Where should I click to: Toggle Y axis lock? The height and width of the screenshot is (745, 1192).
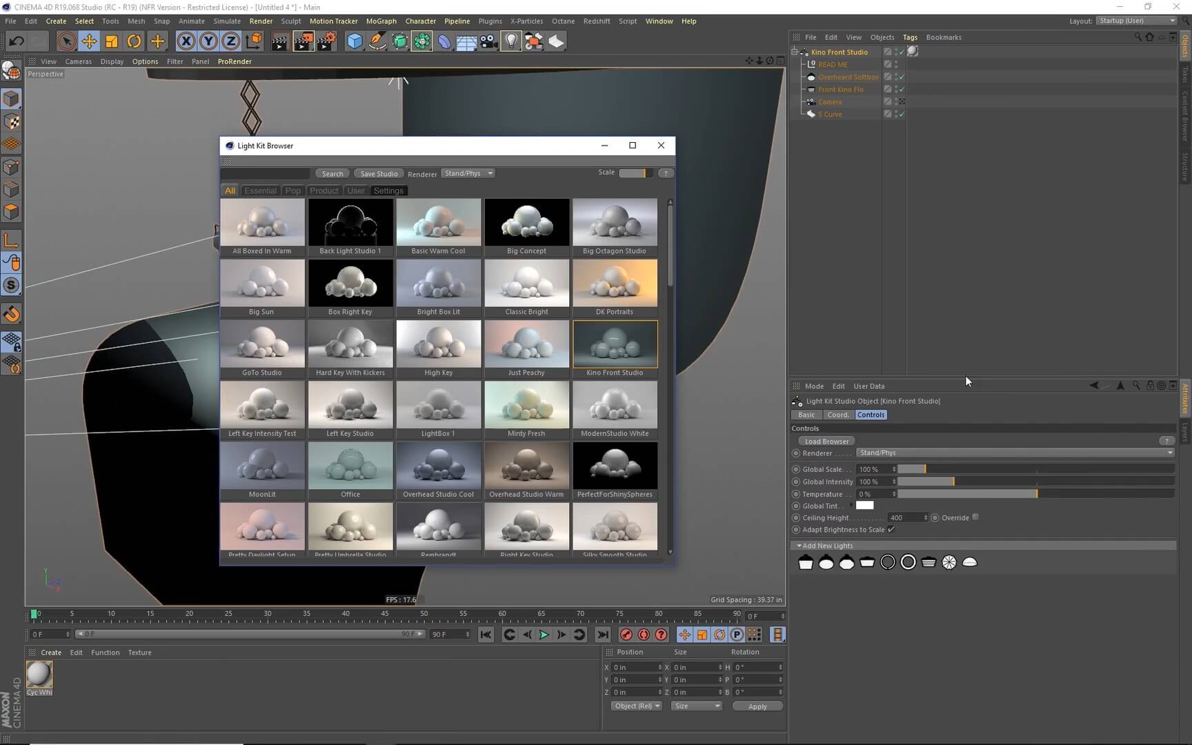point(208,41)
